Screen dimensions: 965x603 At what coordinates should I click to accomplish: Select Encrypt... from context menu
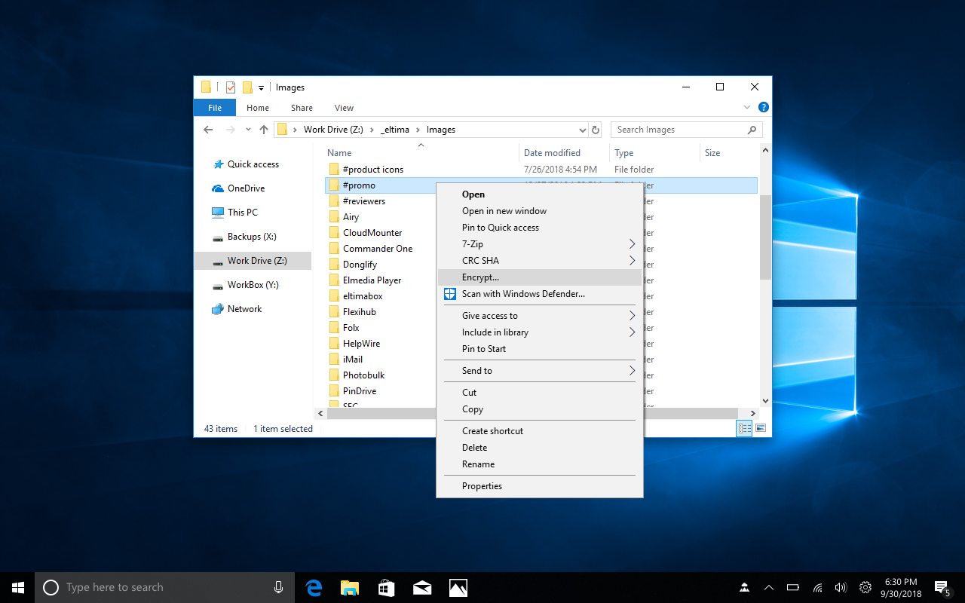click(480, 277)
